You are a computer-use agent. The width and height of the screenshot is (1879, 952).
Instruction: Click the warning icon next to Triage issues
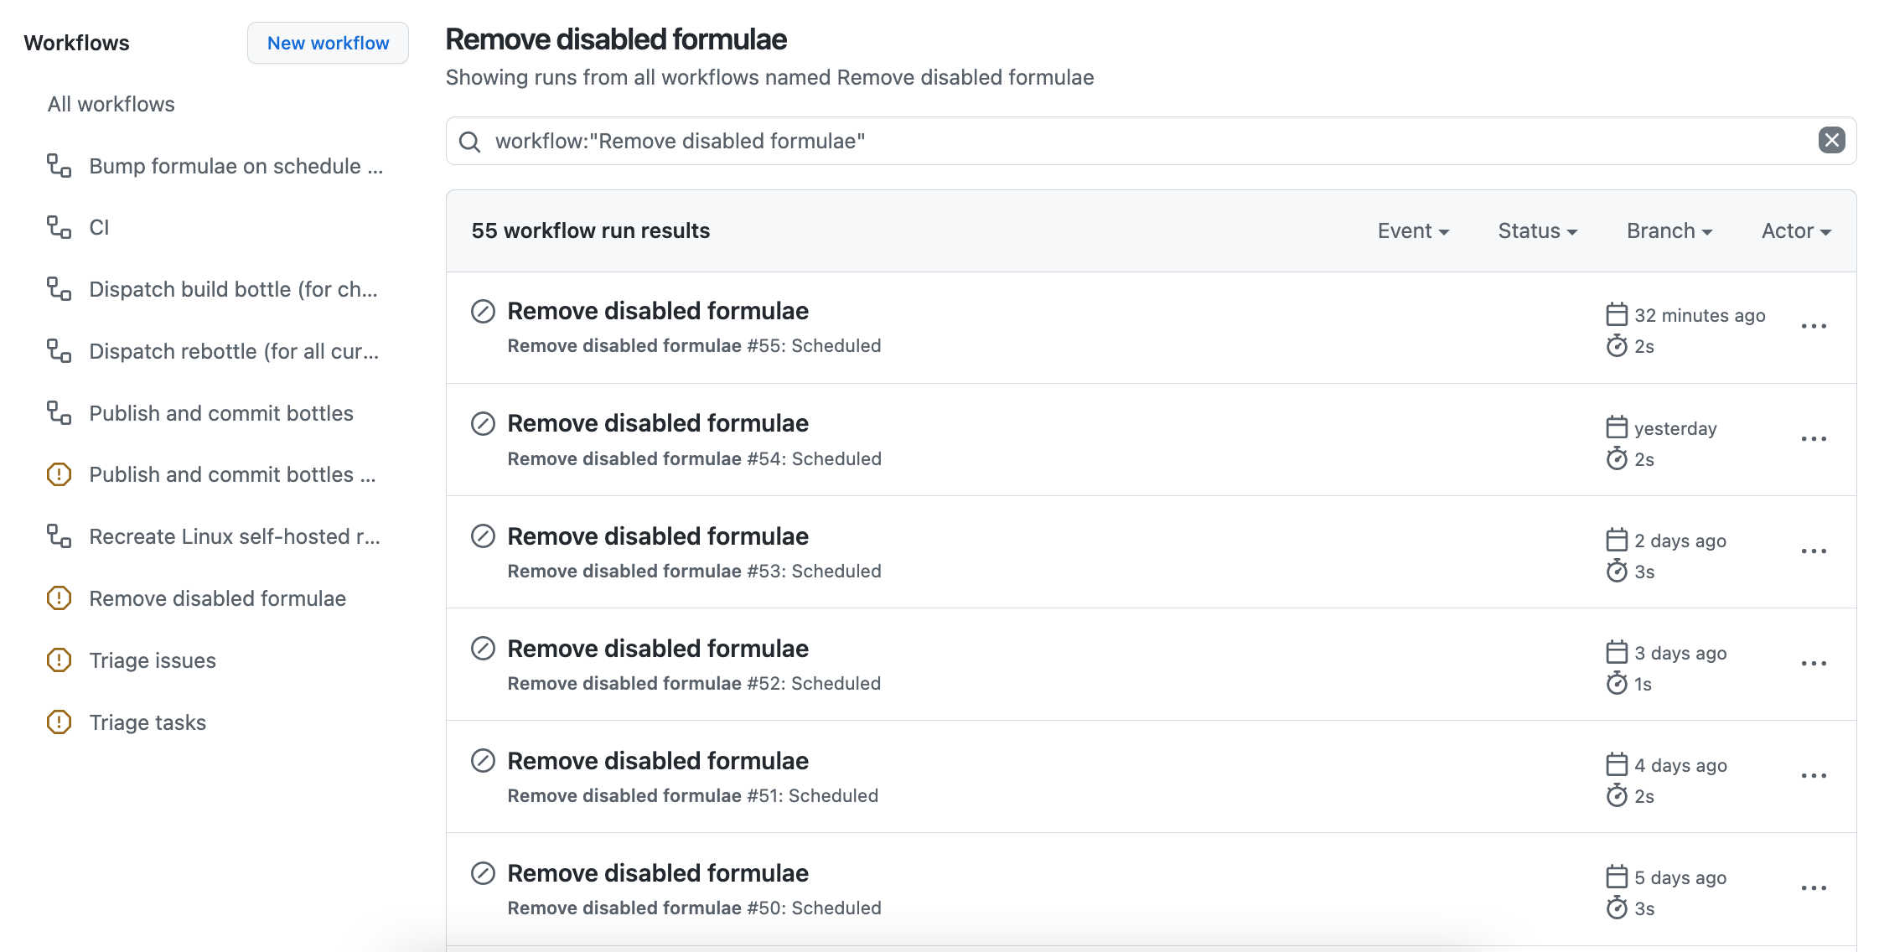[58, 660]
